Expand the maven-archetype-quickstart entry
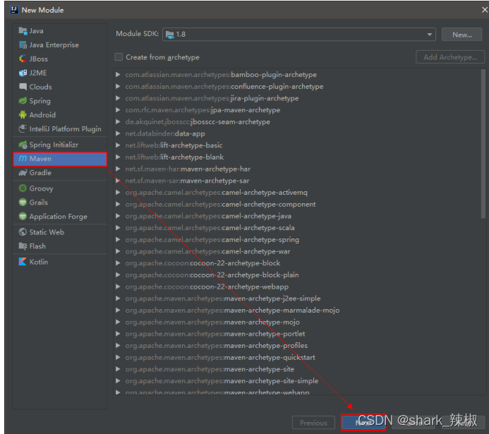The height and width of the screenshot is (434, 489). (x=119, y=357)
